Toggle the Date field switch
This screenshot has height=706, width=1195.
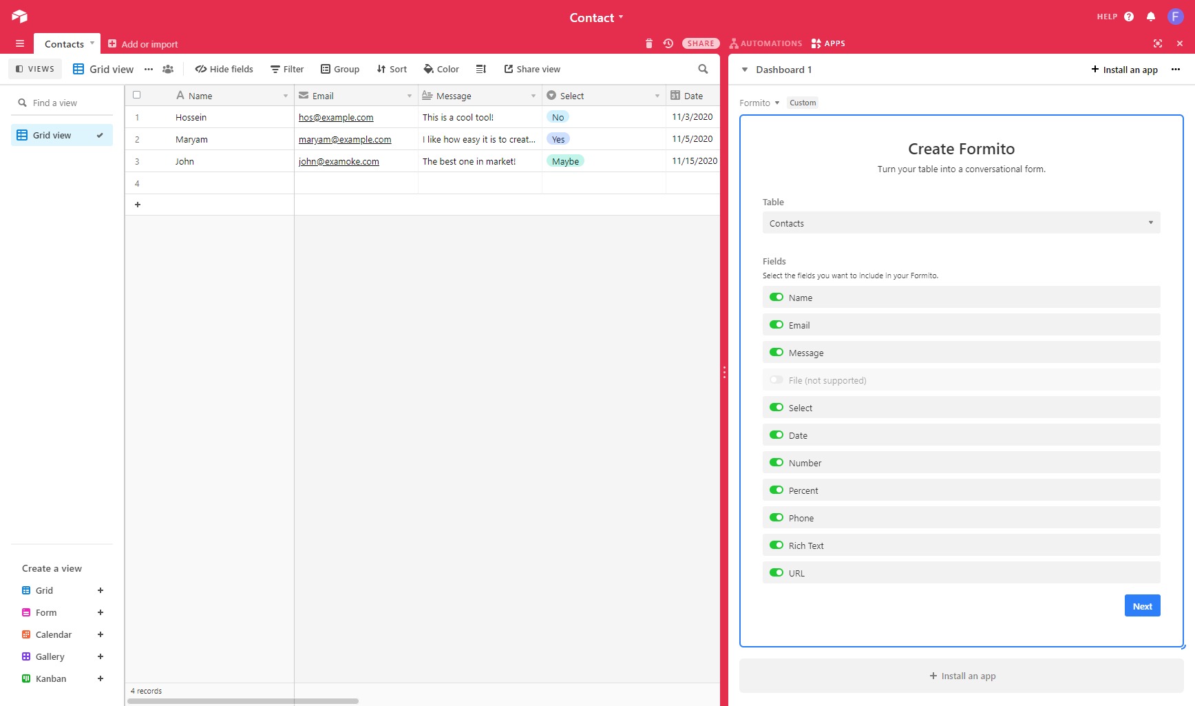(776, 435)
